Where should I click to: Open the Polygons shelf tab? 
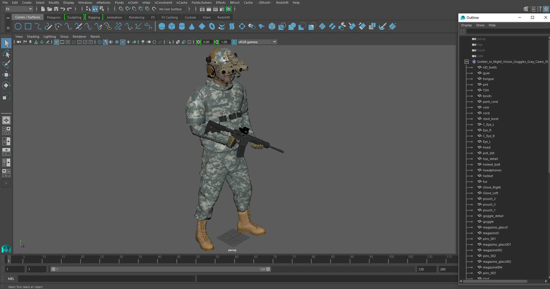[54, 17]
